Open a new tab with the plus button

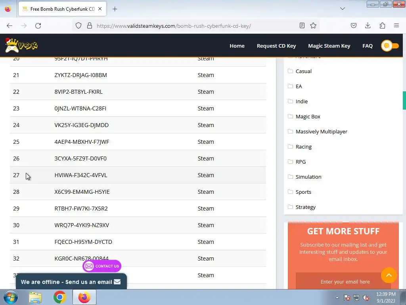pyautogui.click(x=115, y=9)
